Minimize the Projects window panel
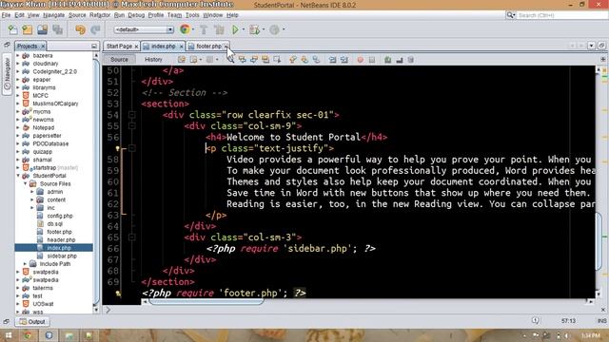 (x=94, y=47)
